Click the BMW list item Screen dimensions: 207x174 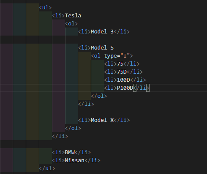tap(71, 152)
